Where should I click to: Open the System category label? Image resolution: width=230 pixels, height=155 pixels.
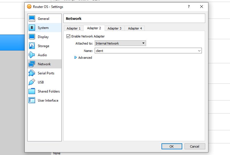tap(43, 28)
